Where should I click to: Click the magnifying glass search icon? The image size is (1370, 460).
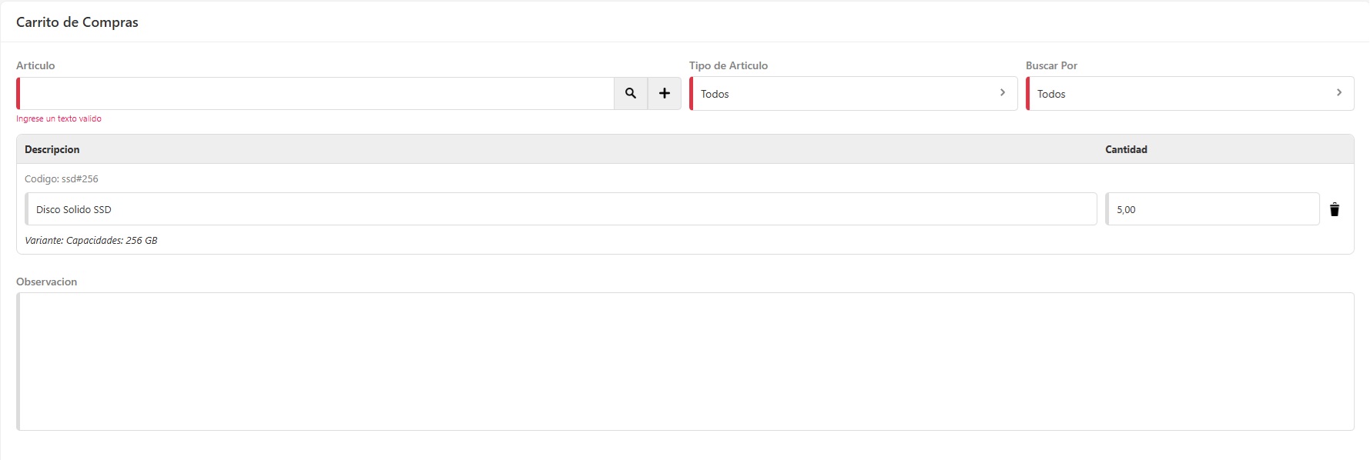point(631,93)
